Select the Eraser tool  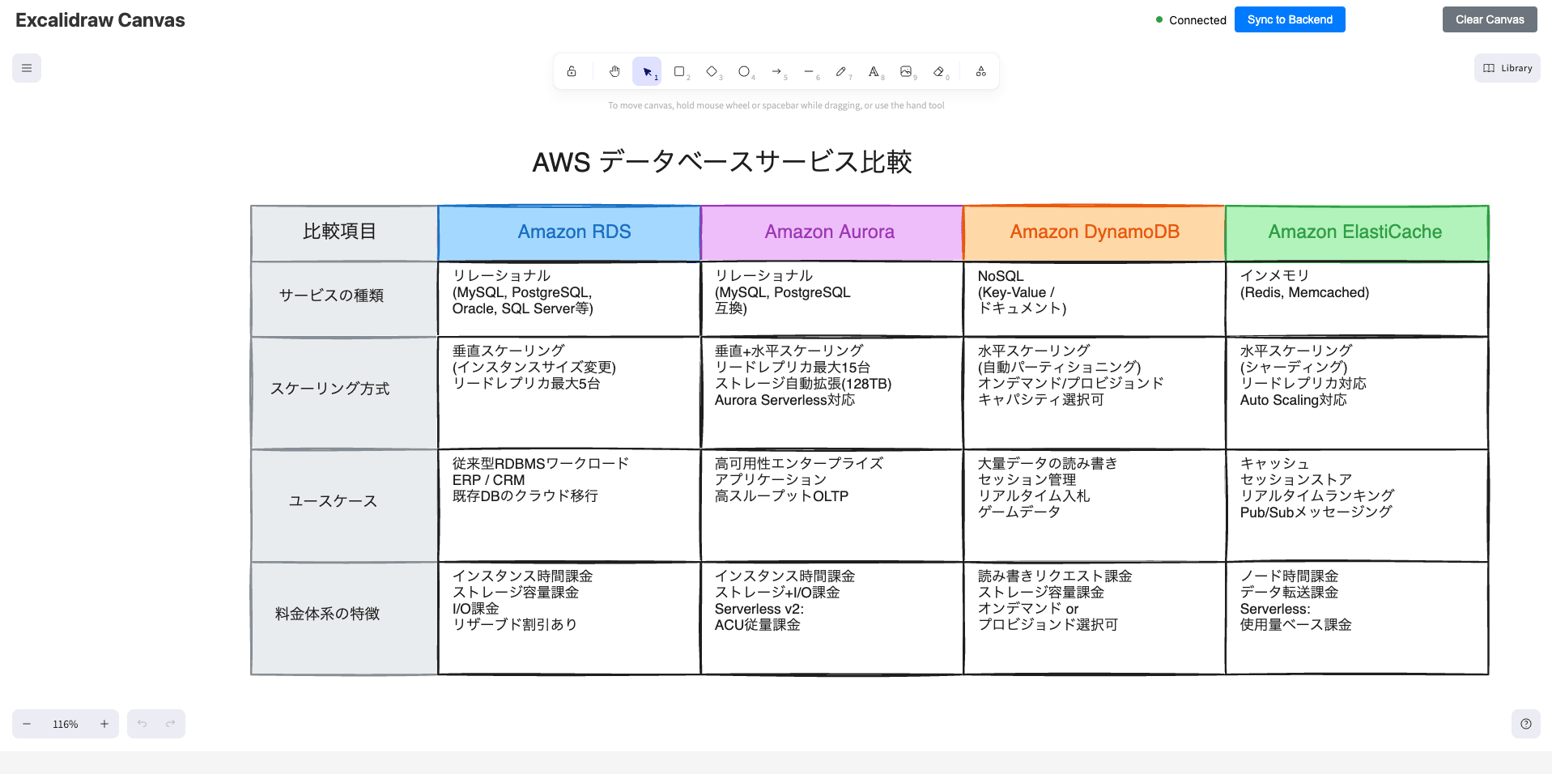tap(939, 71)
